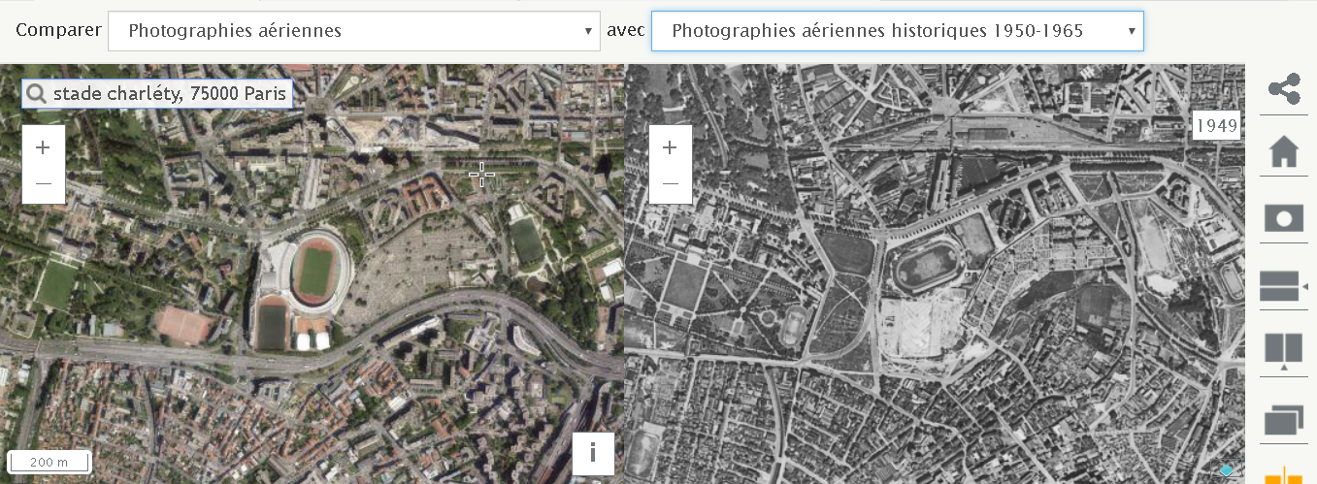The height and width of the screenshot is (484, 1317).
Task: Click the share icon in the sidebar
Action: [1284, 89]
